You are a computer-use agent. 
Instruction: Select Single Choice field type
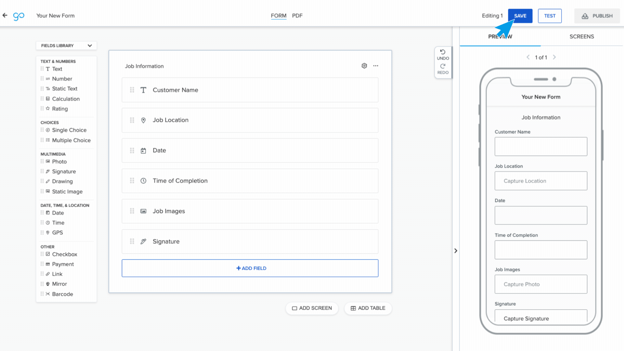pyautogui.click(x=69, y=130)
